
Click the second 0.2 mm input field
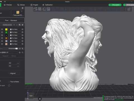14,66
